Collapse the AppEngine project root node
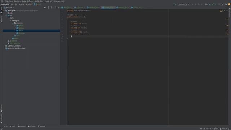Viewport: 231px width, 130px height. 4,10
